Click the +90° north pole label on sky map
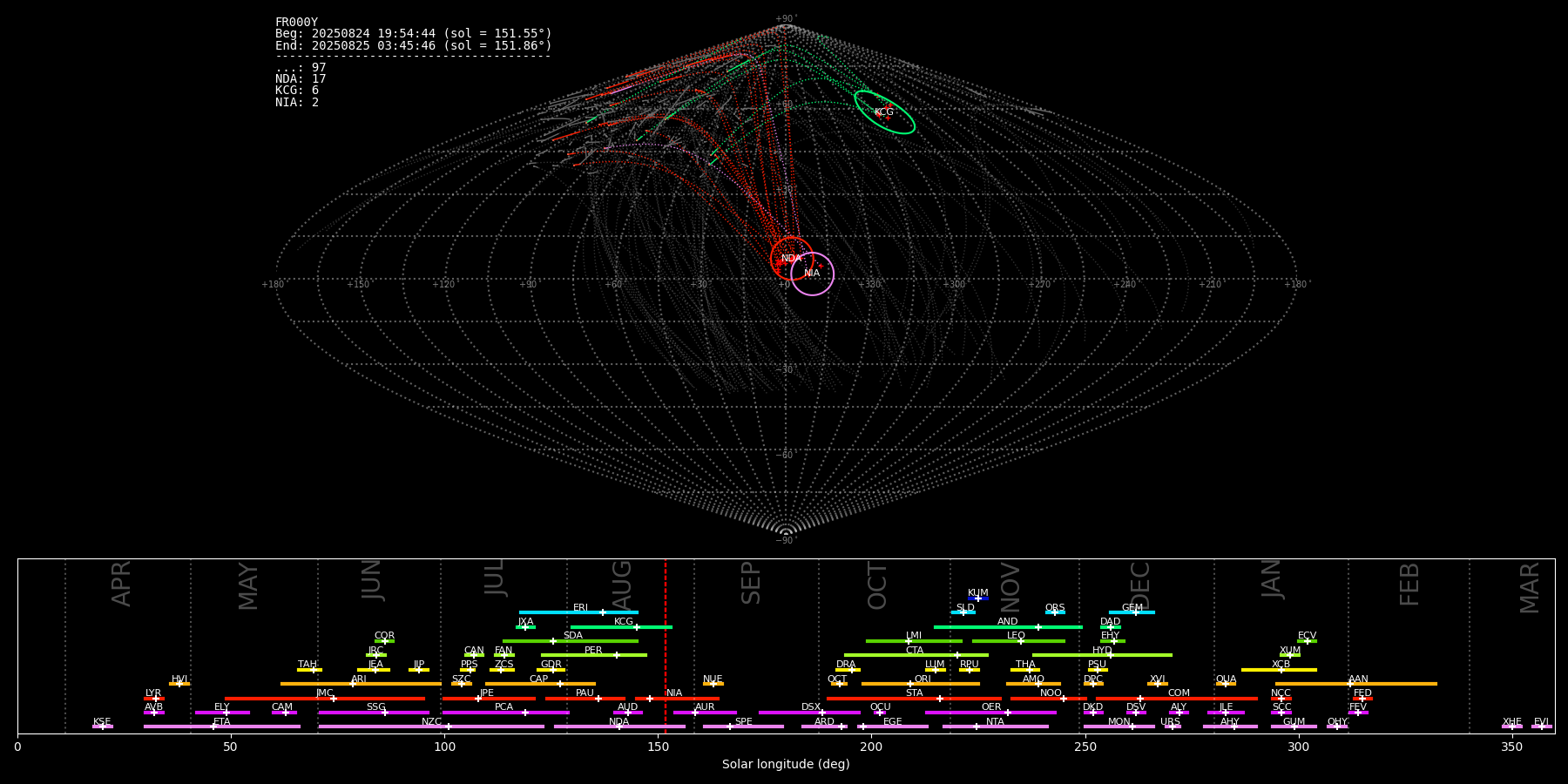1568x784 pixels. pos(786,19)
